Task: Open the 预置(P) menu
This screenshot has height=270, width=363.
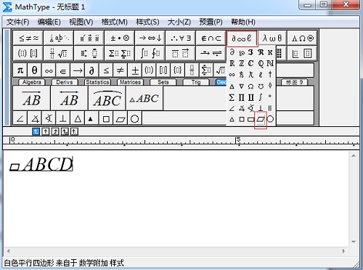Action: (x=211, y=22)
